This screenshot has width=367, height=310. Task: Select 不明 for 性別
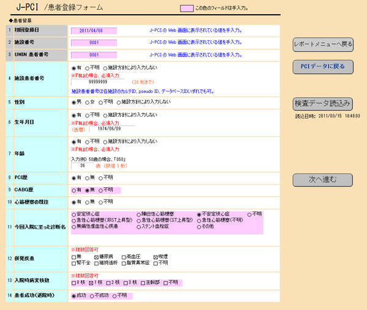[x=101, y=103]
